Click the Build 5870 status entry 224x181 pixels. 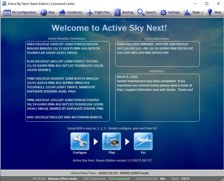coord(181,178)
